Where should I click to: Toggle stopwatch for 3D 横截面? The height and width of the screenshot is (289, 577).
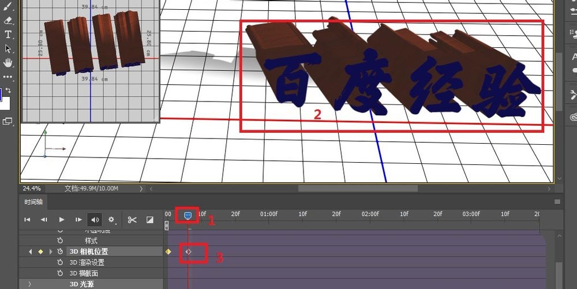pyautogui.click(x=60, y=273)
